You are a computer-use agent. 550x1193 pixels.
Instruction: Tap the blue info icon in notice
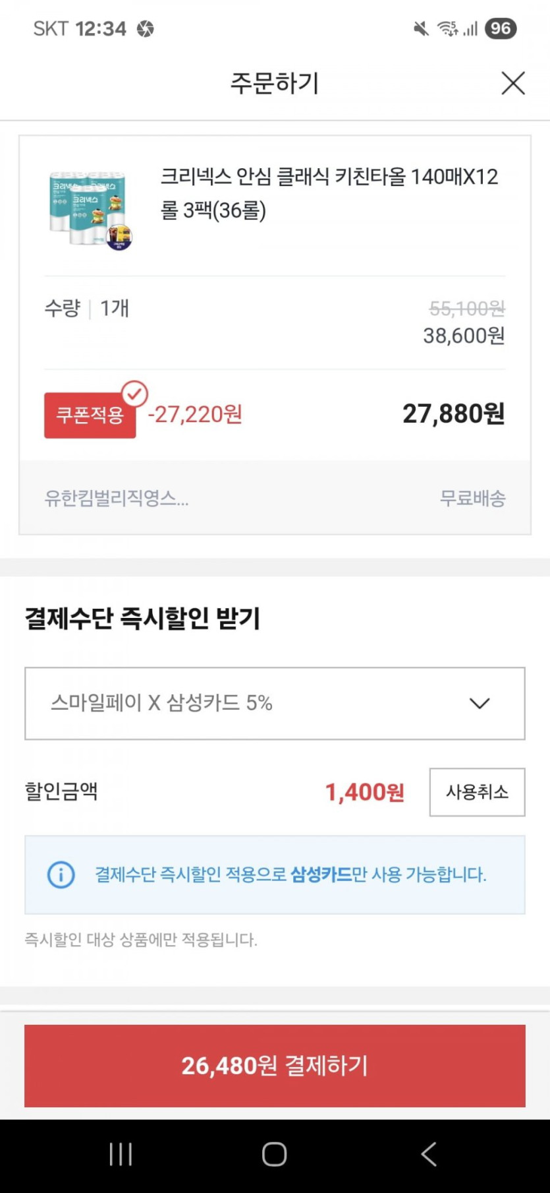tap(61, 875)
